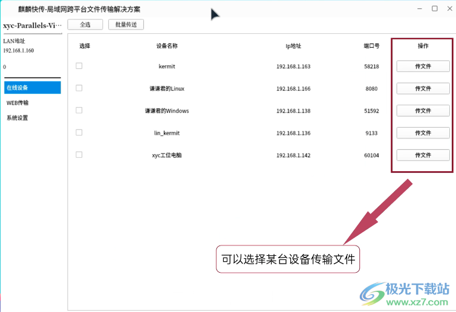Click the 批量传送 button
456x312 pixels.
[126, 24]
